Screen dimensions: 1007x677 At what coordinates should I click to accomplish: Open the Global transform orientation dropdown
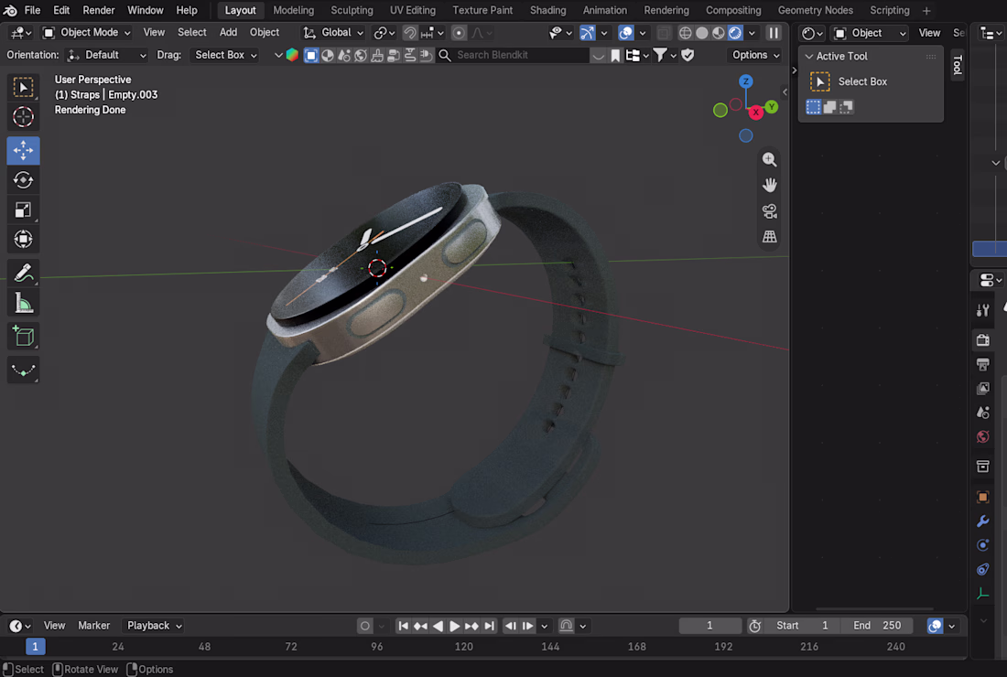pos(333,33)
